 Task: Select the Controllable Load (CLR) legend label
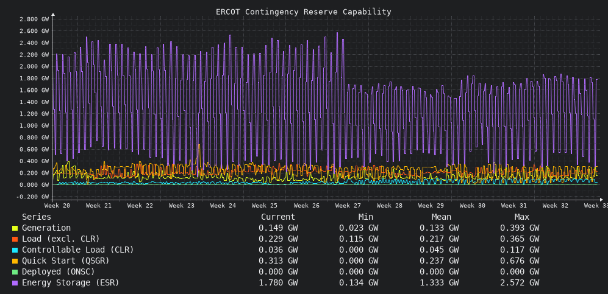[x=78, y=250]
